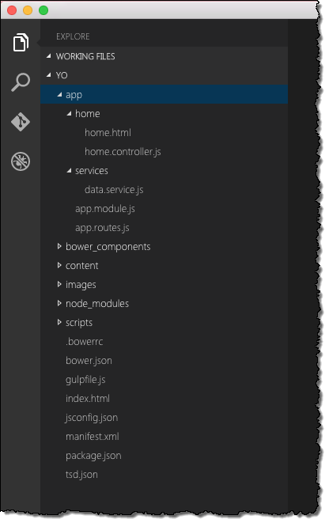The image size is (329, 523).
Task: Expand the bower_components folder
Action: pyautogui.click(x=59, y=247)
